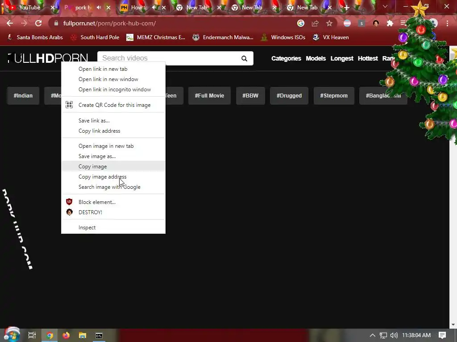Open the Longest nav link
This screenshot has height=342, width=457.
pyautogui.click(x=342, y=58)
